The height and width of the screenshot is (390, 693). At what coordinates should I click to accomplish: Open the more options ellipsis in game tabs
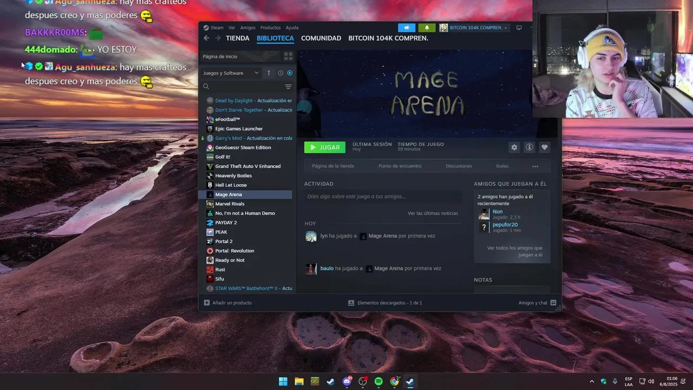pos(535,166)
